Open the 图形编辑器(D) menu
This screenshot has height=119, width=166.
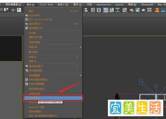coord(13,4)
